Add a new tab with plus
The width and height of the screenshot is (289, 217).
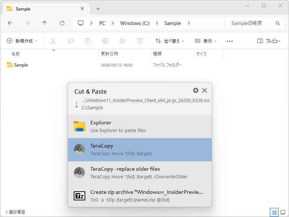click(98, 9)
